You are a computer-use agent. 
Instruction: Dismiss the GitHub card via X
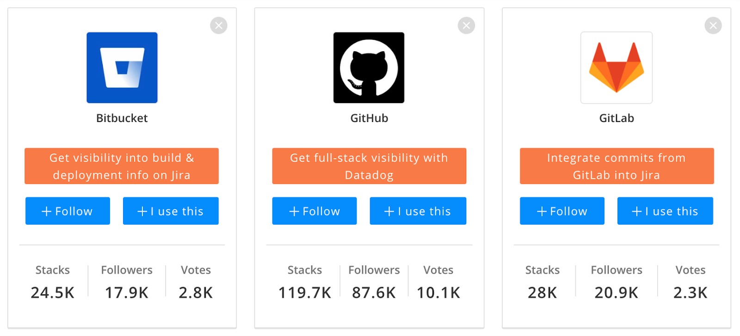coord(466,25)
